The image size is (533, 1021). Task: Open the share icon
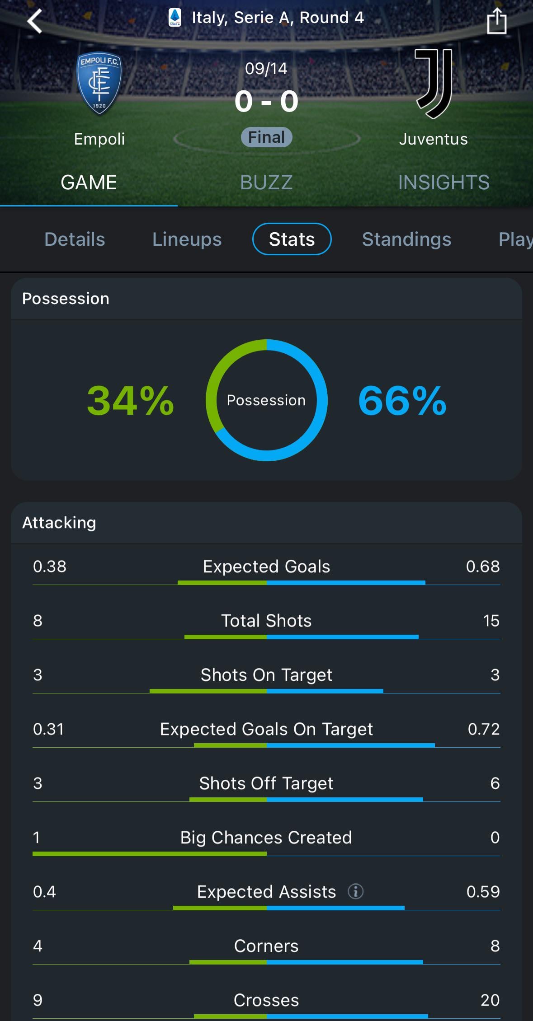pos(496,21)
